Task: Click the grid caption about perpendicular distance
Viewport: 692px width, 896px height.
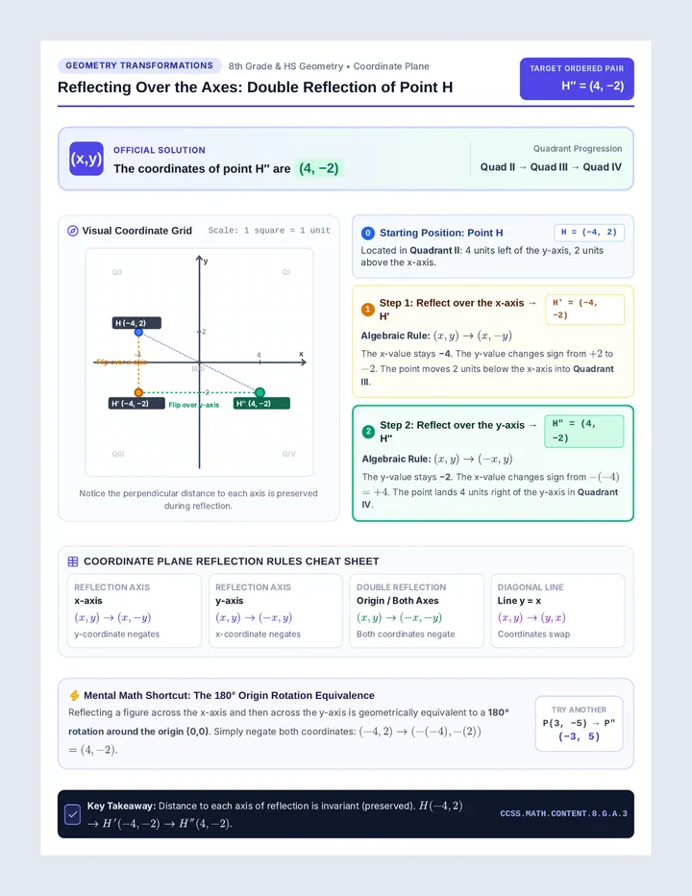Action: 198,499
